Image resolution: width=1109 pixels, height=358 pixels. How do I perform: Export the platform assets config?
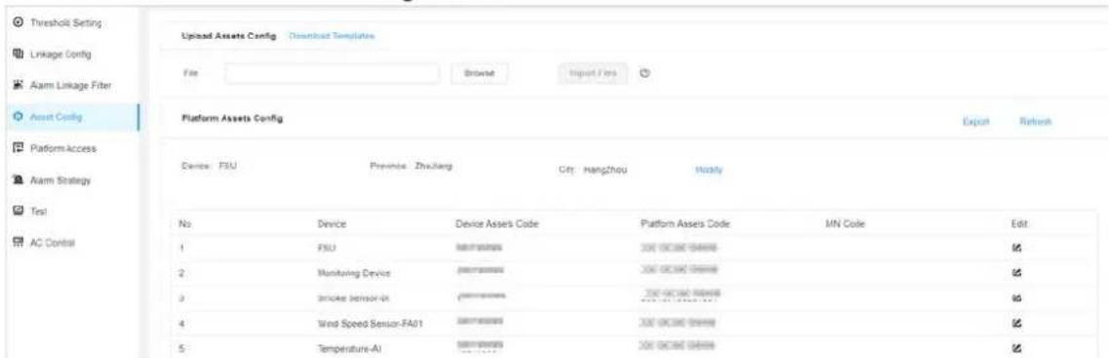(975, 122)
